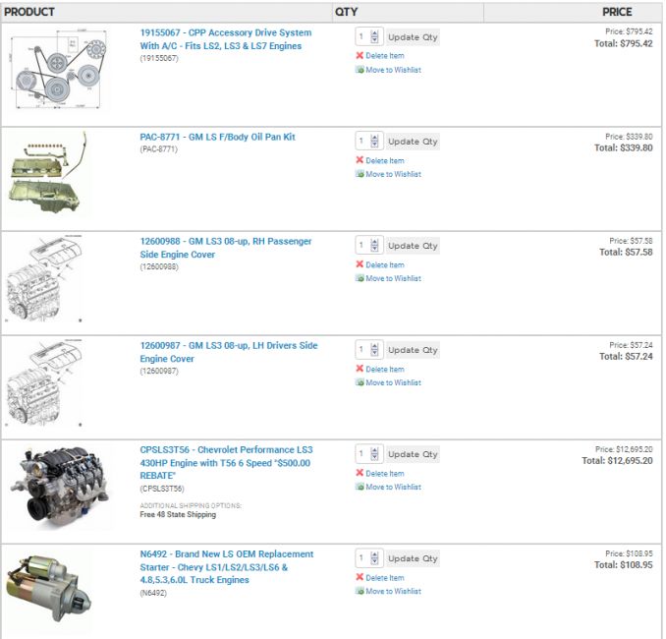Click Delete Item text for CPSLS3T56 engine
The width and height of the screenshot is (666, 639).
click(x=385, y=473)
